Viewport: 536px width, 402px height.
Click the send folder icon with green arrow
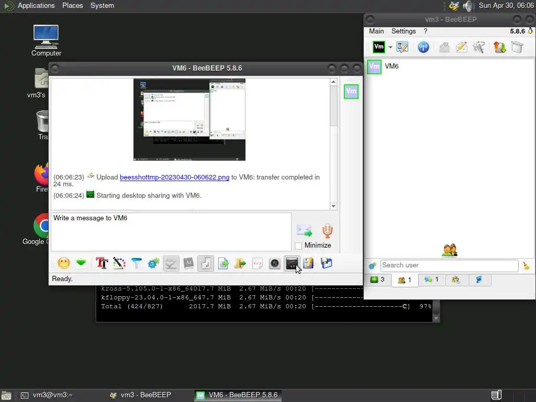point(240,263)
